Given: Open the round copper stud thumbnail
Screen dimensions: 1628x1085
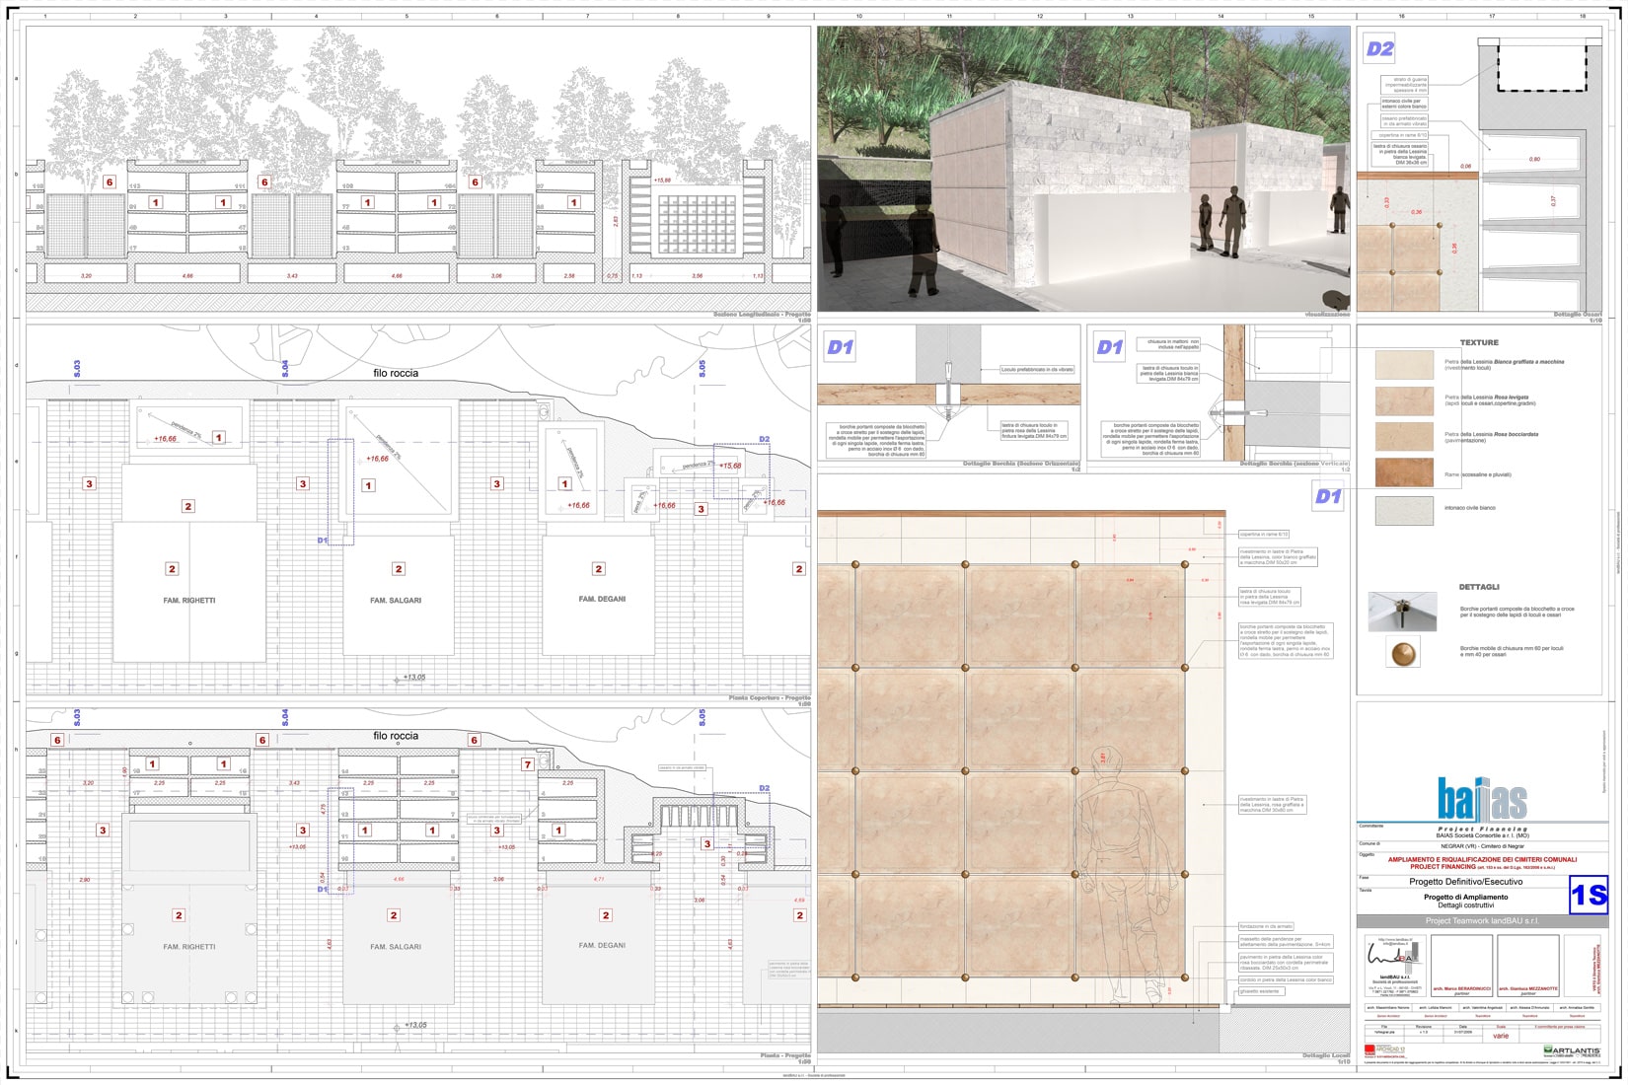Looking at the screenshot, I should click(x=1402, y=652).
